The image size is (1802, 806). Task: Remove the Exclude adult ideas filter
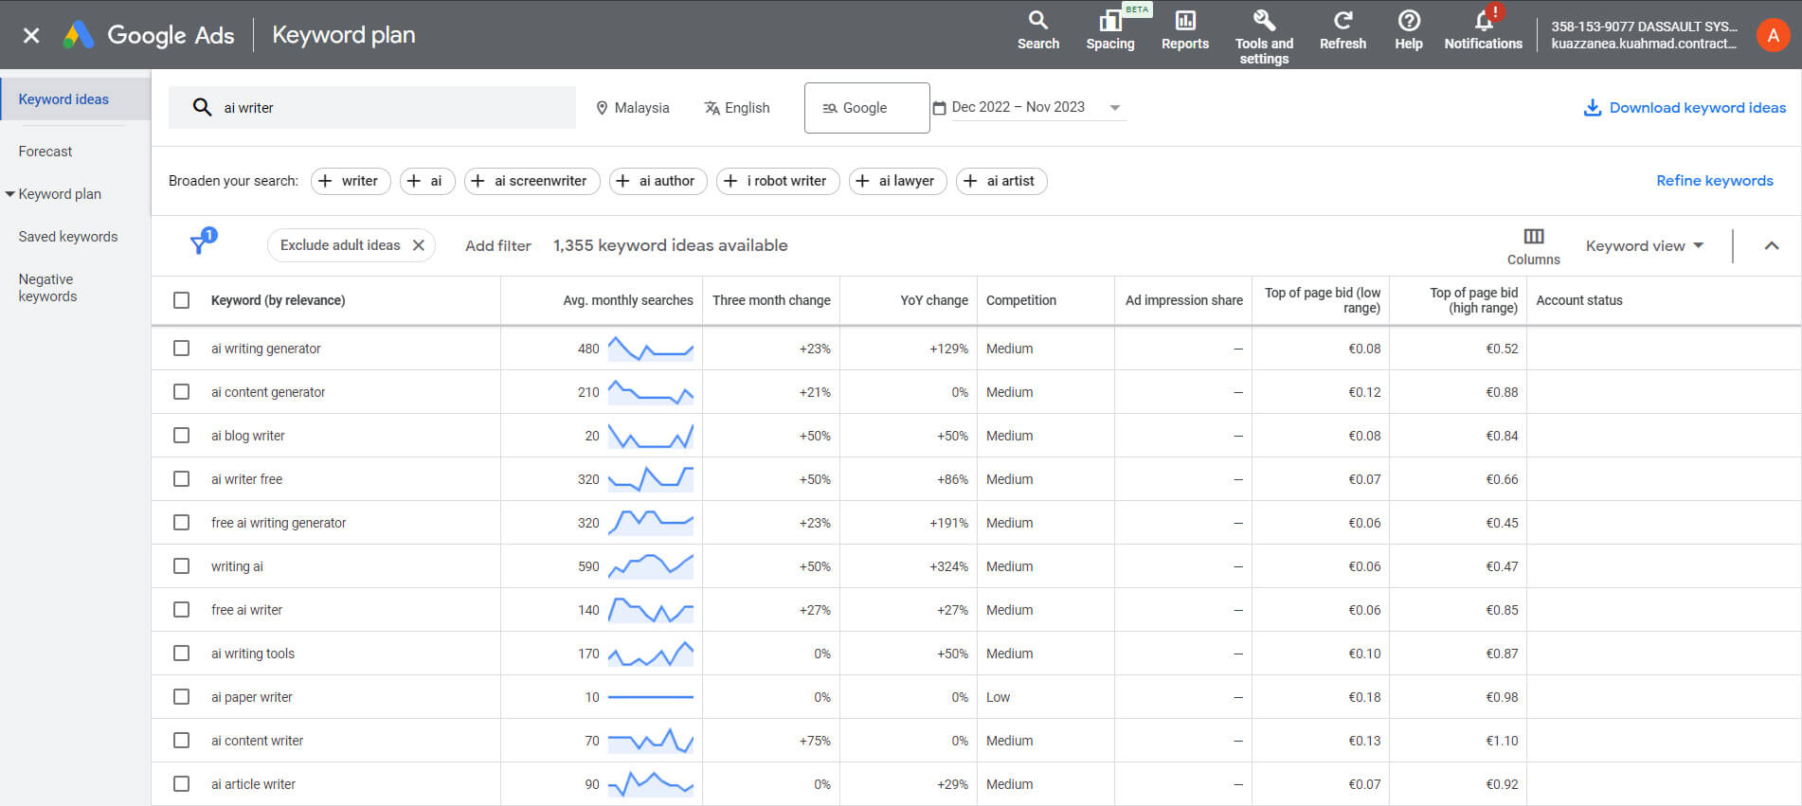pyautogui.click(x=419, y=245)
